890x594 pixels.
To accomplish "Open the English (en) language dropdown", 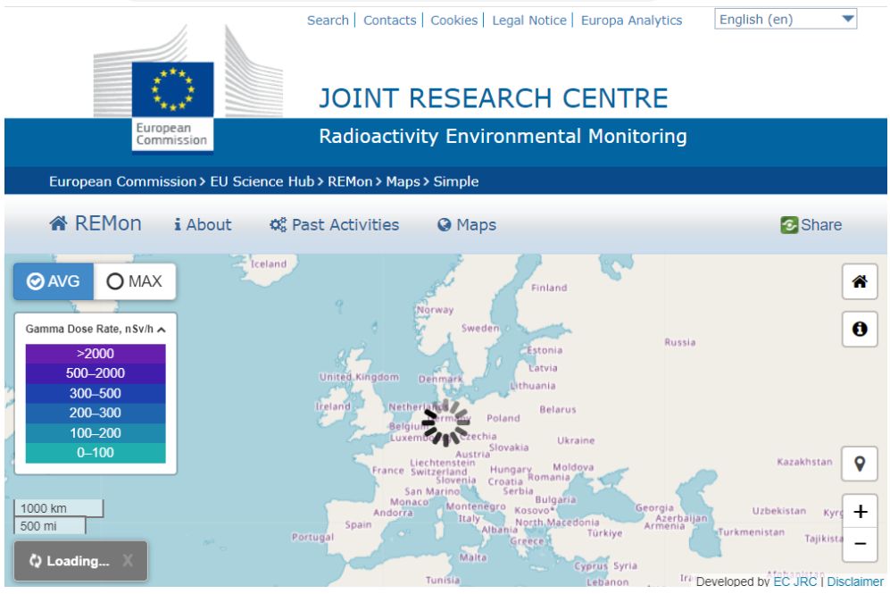I will tap(785, 20).
